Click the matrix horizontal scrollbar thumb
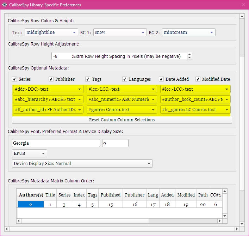 [85, 221]
